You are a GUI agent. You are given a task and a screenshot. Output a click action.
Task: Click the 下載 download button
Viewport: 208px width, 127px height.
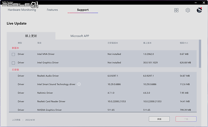click(186, 119)
